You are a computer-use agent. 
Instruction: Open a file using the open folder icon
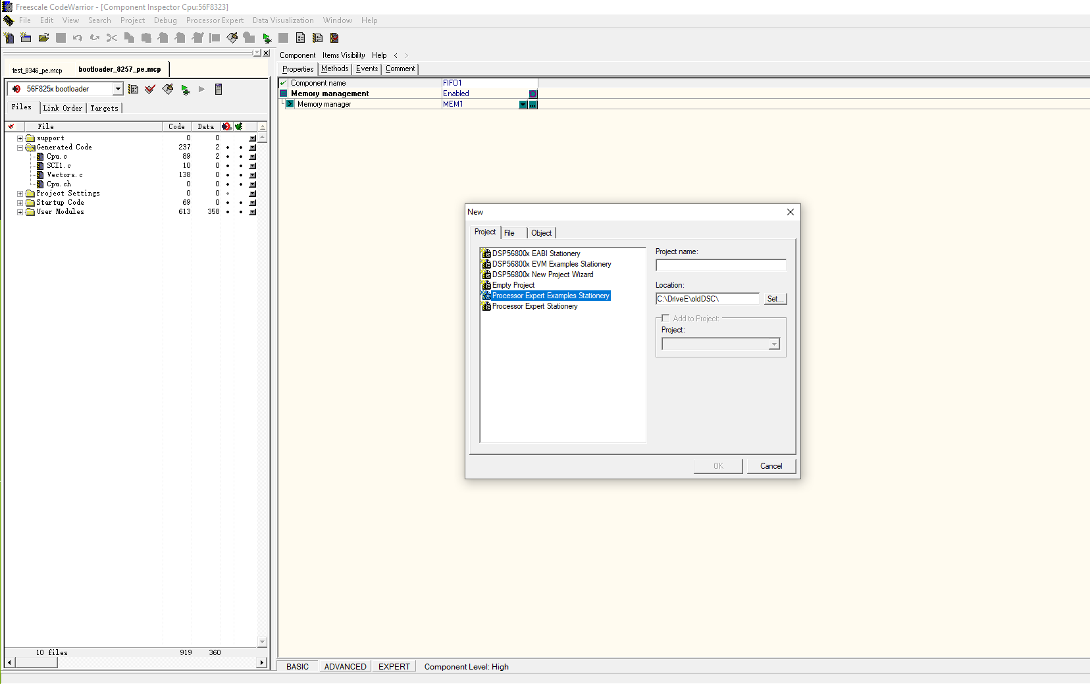click(x=43, y=38)
